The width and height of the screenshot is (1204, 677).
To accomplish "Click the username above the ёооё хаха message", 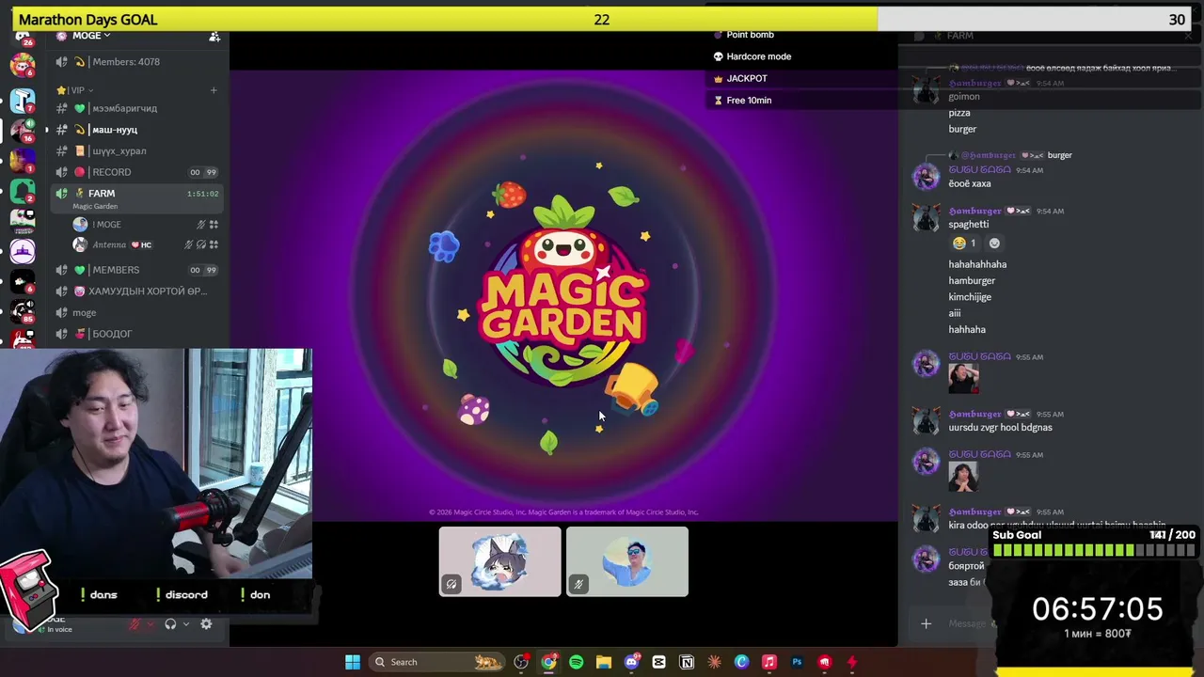I will [979, 170].
